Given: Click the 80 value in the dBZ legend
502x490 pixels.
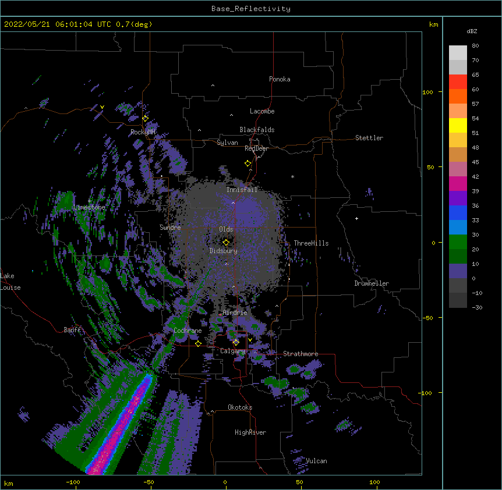Looking at the screenshot, I should click(475, 46).
